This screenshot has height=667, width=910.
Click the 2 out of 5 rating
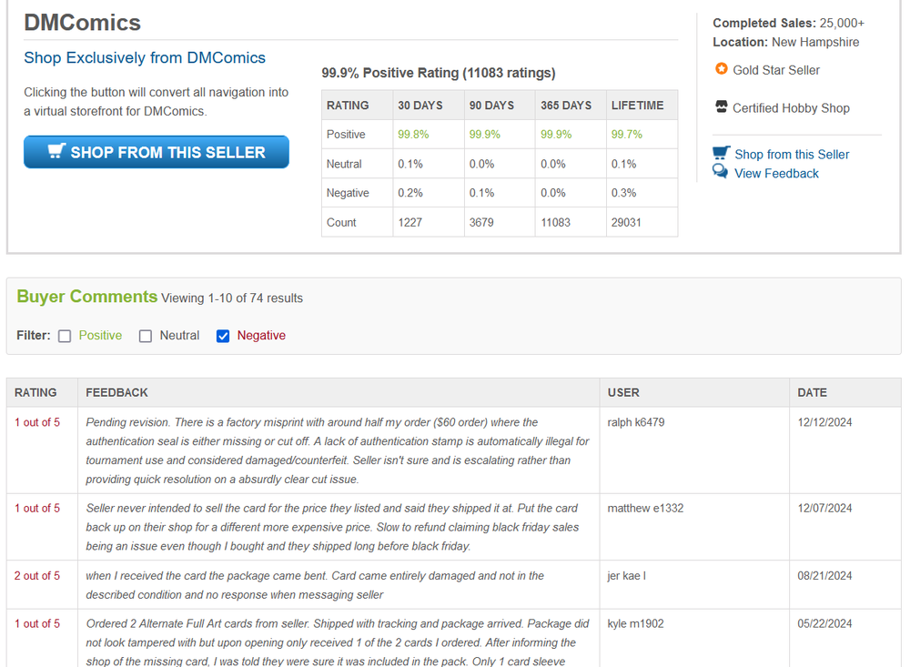pyautogui.click(x=37, y=576)
